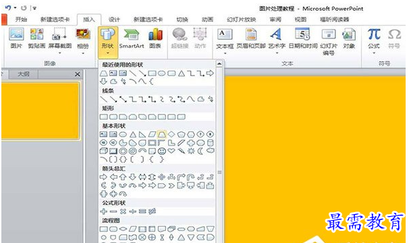The width and height of the screenshot is (409, 243).
Task: Choose the circular arrow shape
Action: coord(123,194)
